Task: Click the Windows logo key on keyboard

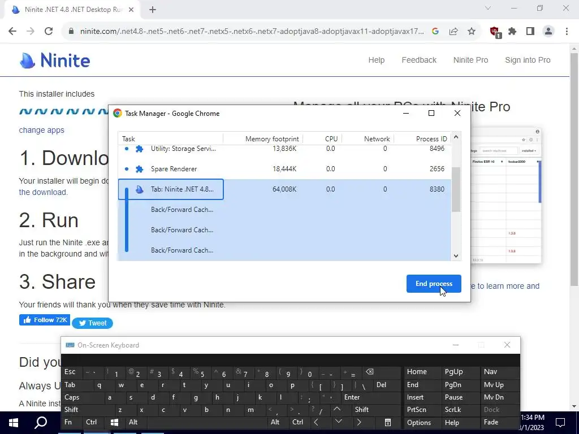Action: click(114, 422)
